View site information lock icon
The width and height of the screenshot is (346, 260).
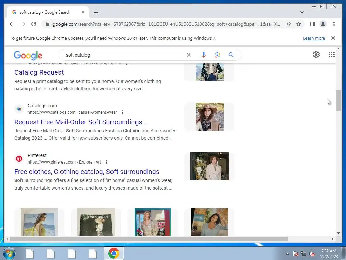pos(47,24)
